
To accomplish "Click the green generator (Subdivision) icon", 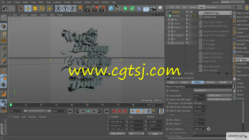I will tap(125, 8).
